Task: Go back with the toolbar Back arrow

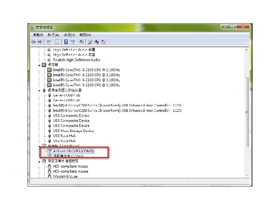Action: (x=33, y=42)
